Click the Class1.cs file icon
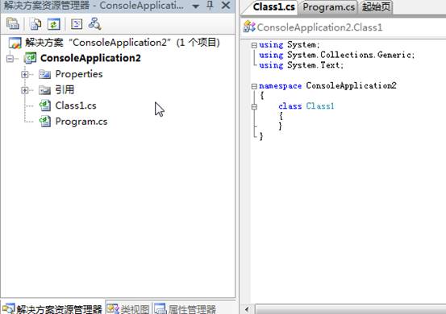This screenshot has height=314, width=446. click(x=45, y=105)
